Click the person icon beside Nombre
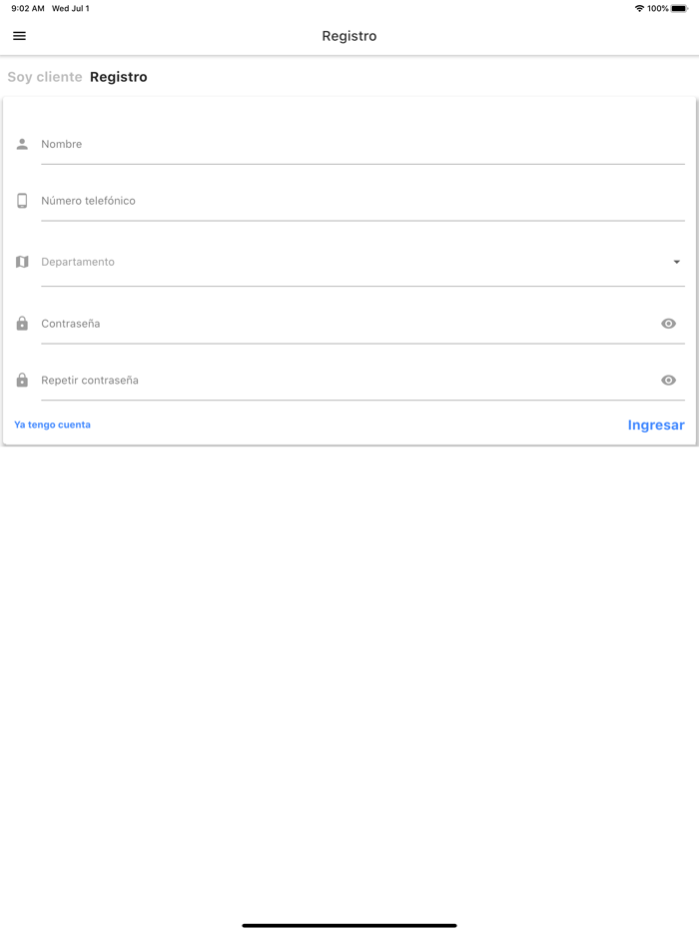Screen dimensions: 699x933 click(22, 144)
